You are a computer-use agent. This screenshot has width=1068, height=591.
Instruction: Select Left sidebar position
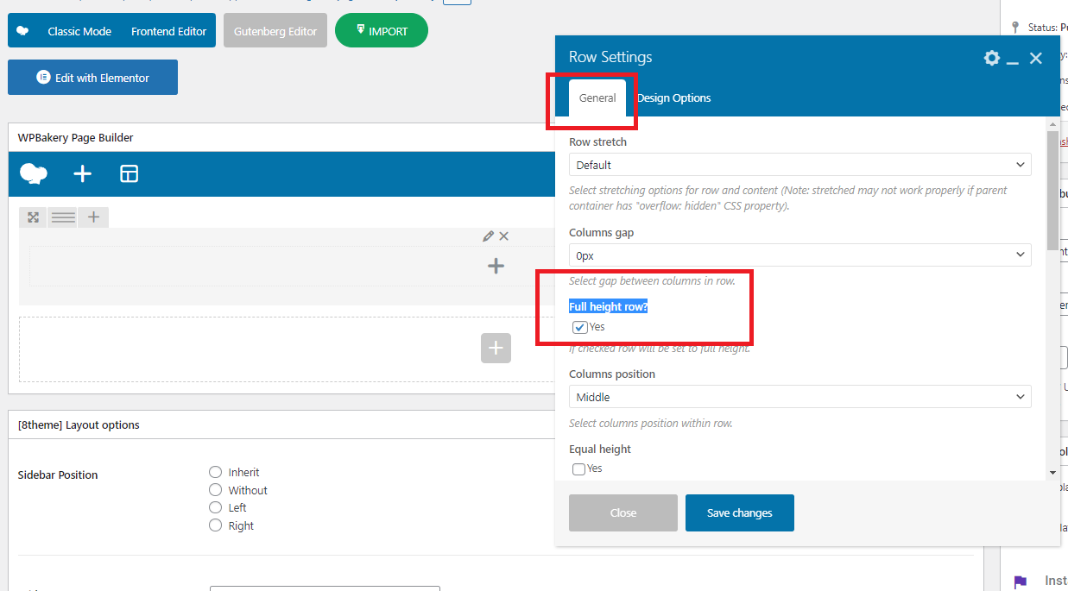[x=216, y=507]
